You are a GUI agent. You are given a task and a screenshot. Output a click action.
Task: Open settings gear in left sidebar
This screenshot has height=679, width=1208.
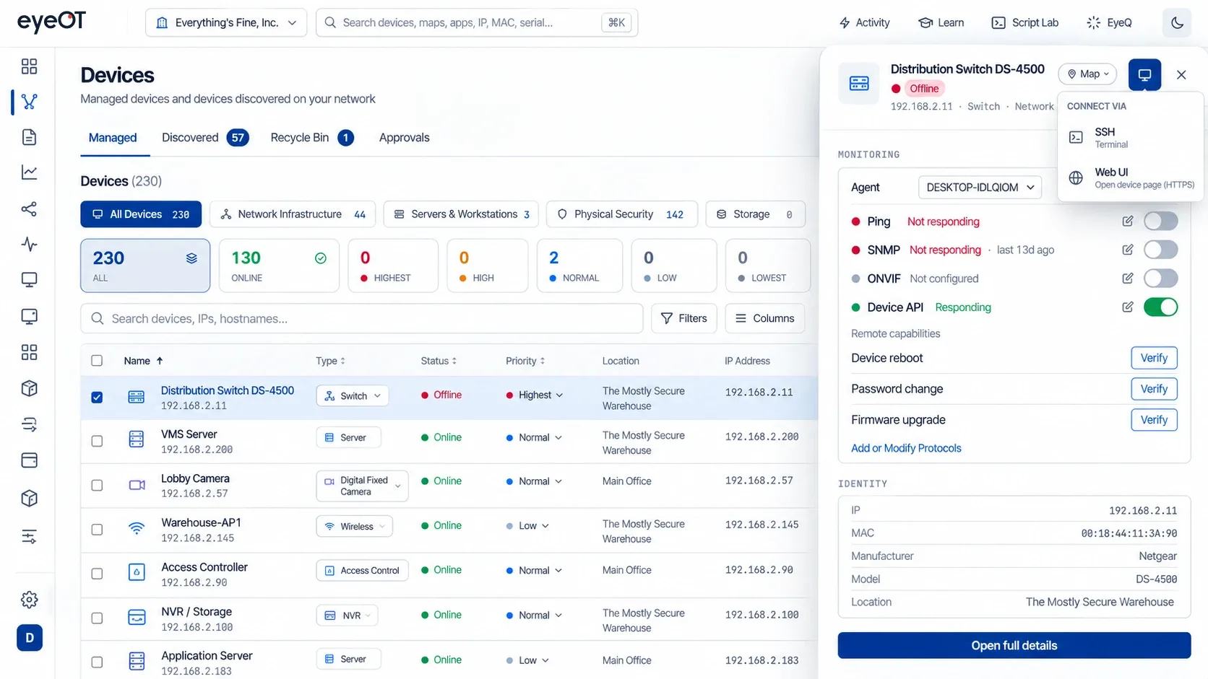[x=30, y=600]
